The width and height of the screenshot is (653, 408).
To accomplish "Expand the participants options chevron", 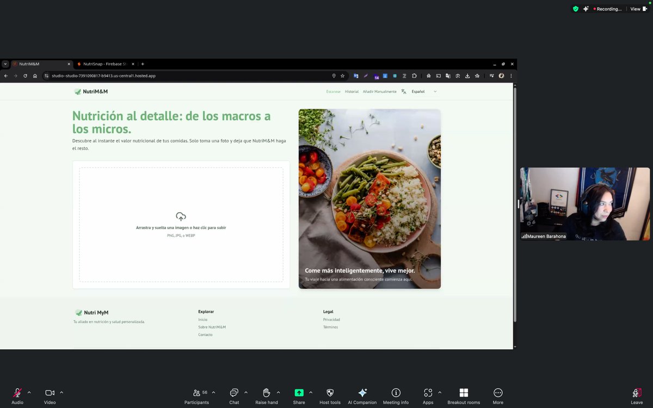I will point(213,392).
